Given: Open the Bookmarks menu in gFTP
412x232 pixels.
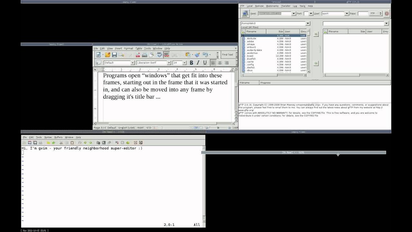Looking at the screenshot, I should (x=272, y=6).
